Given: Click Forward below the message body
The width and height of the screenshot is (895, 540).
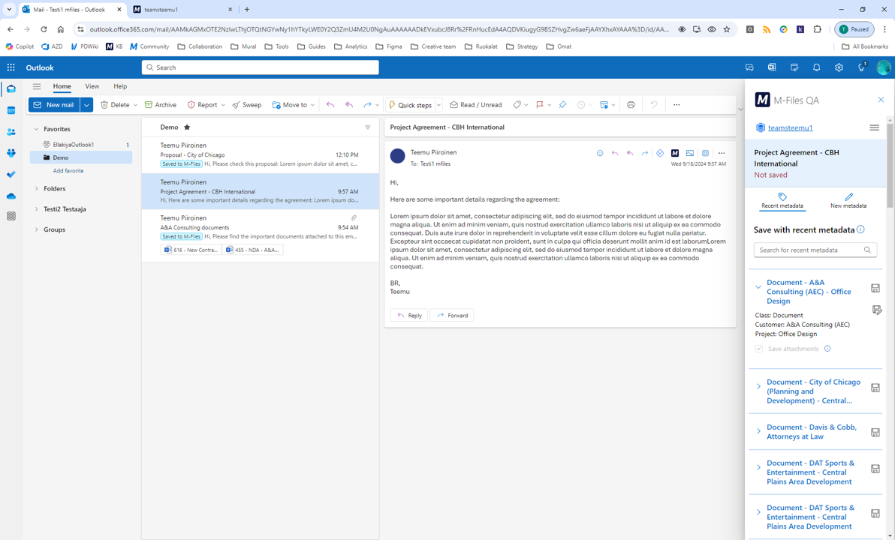Looking at the screenshot, I should [452, 315].
